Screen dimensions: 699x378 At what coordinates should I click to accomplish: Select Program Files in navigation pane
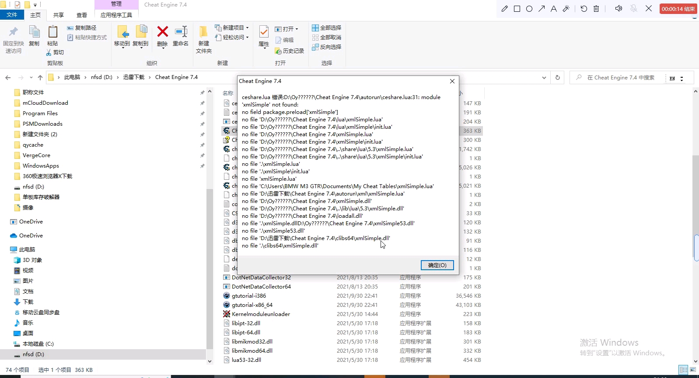point(40,113)
